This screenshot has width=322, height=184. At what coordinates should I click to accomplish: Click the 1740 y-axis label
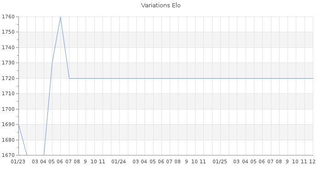point(8,48)
